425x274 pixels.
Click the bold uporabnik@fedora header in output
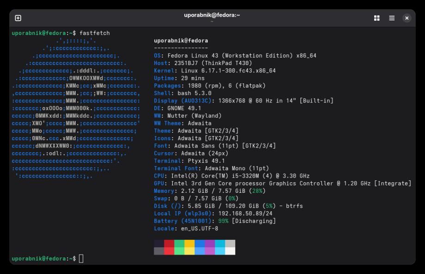[x=181, y=41]
